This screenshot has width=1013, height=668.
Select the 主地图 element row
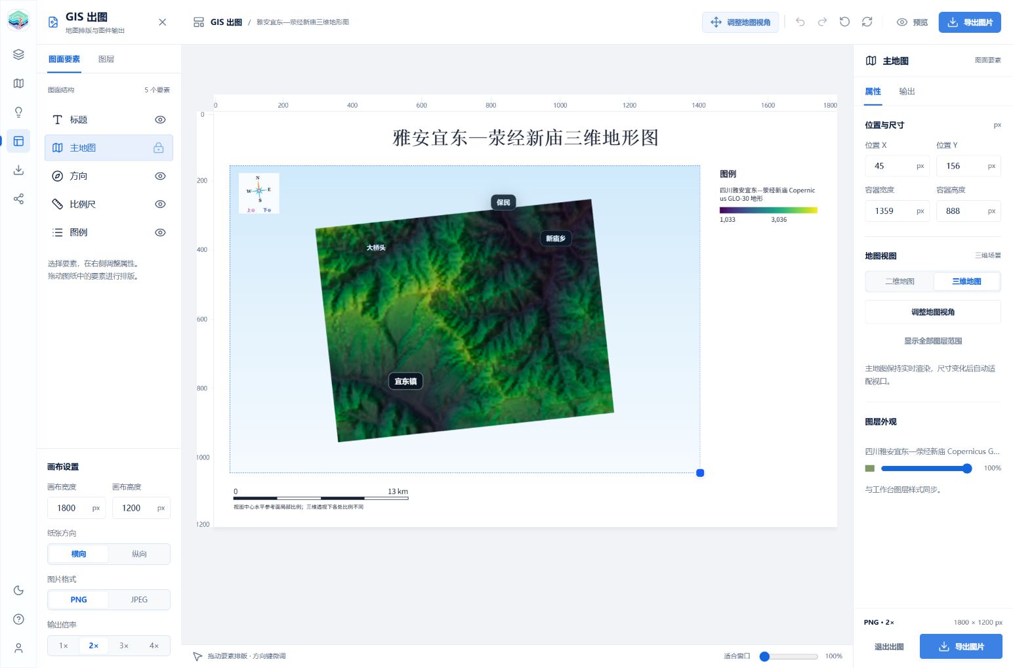(x=109, y=148)
